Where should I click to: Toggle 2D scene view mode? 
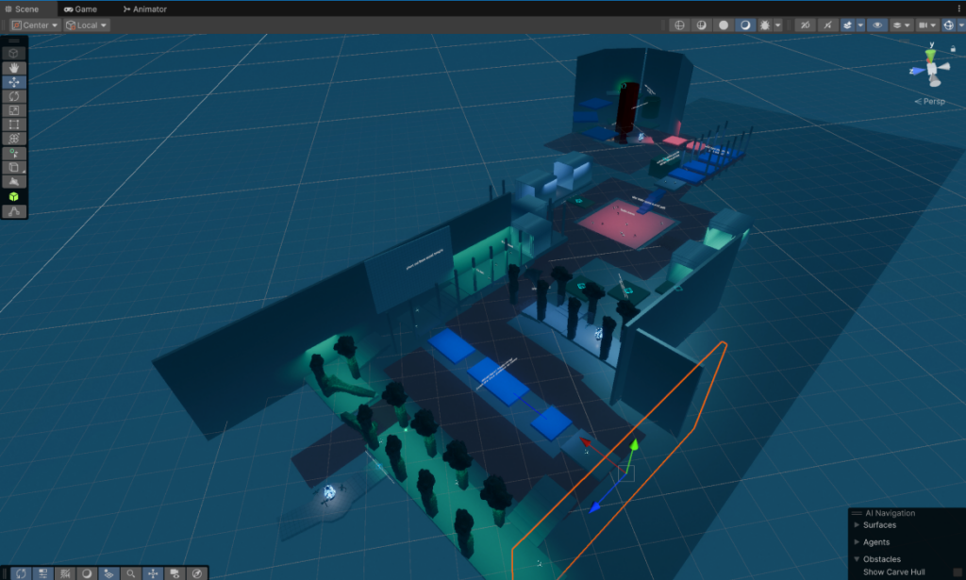805,25
